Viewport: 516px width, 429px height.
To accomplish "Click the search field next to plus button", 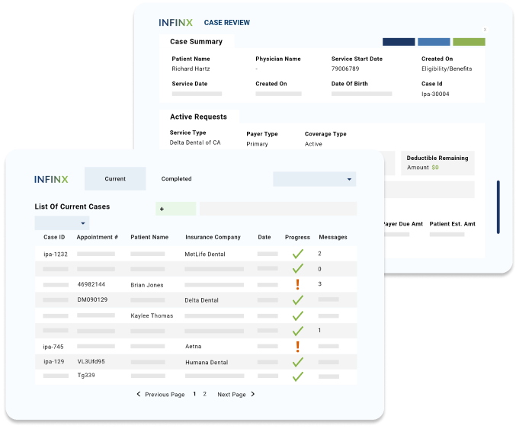I will pos(278,209).
